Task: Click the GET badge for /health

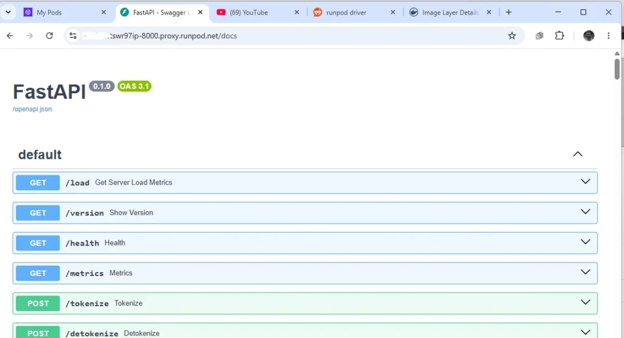Action: (x=38, y=244)
